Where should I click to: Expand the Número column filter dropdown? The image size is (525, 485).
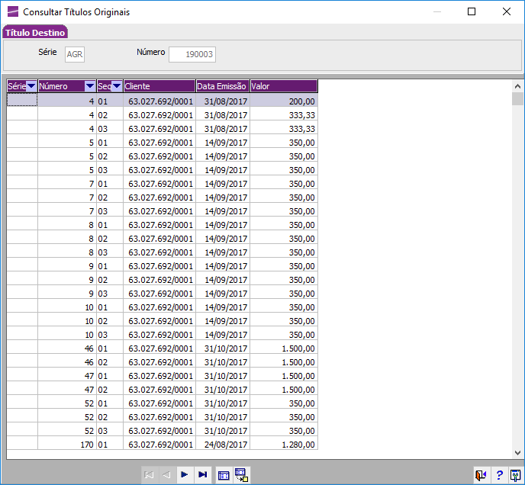(90, 86)
